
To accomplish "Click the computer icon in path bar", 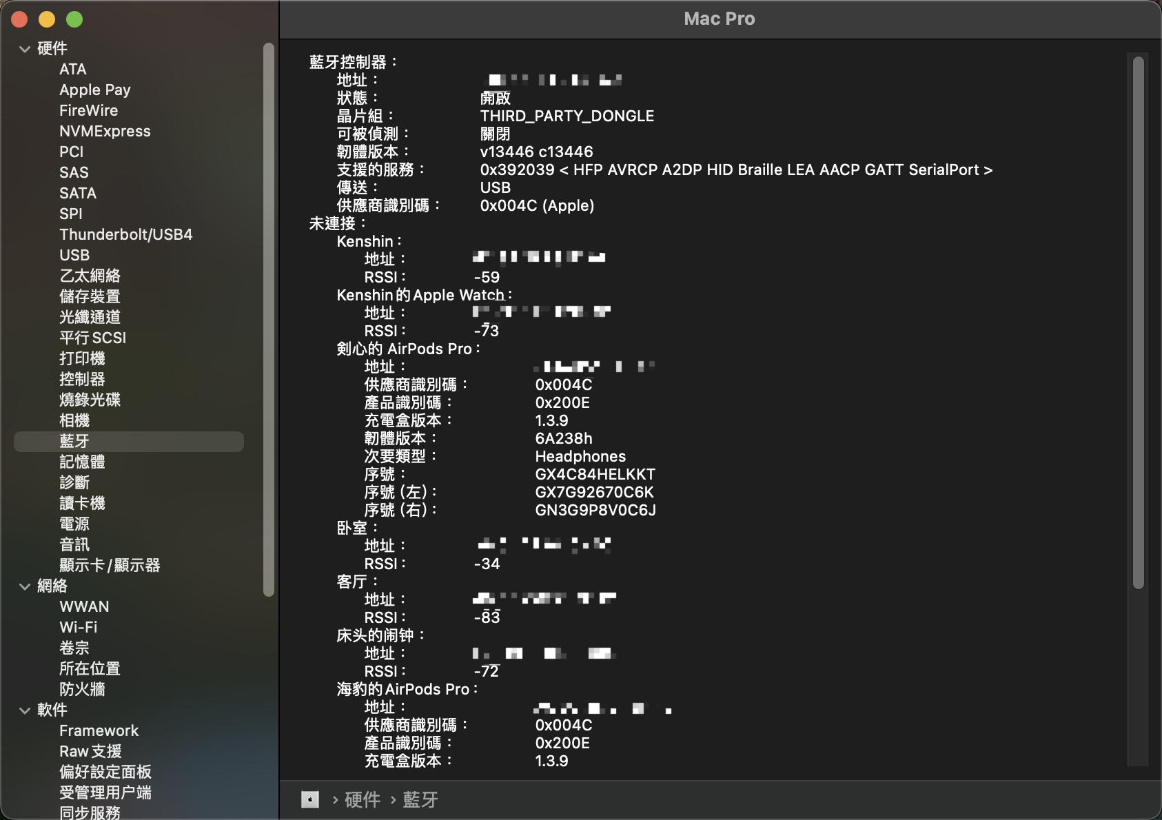I will (x=310, y=799).
